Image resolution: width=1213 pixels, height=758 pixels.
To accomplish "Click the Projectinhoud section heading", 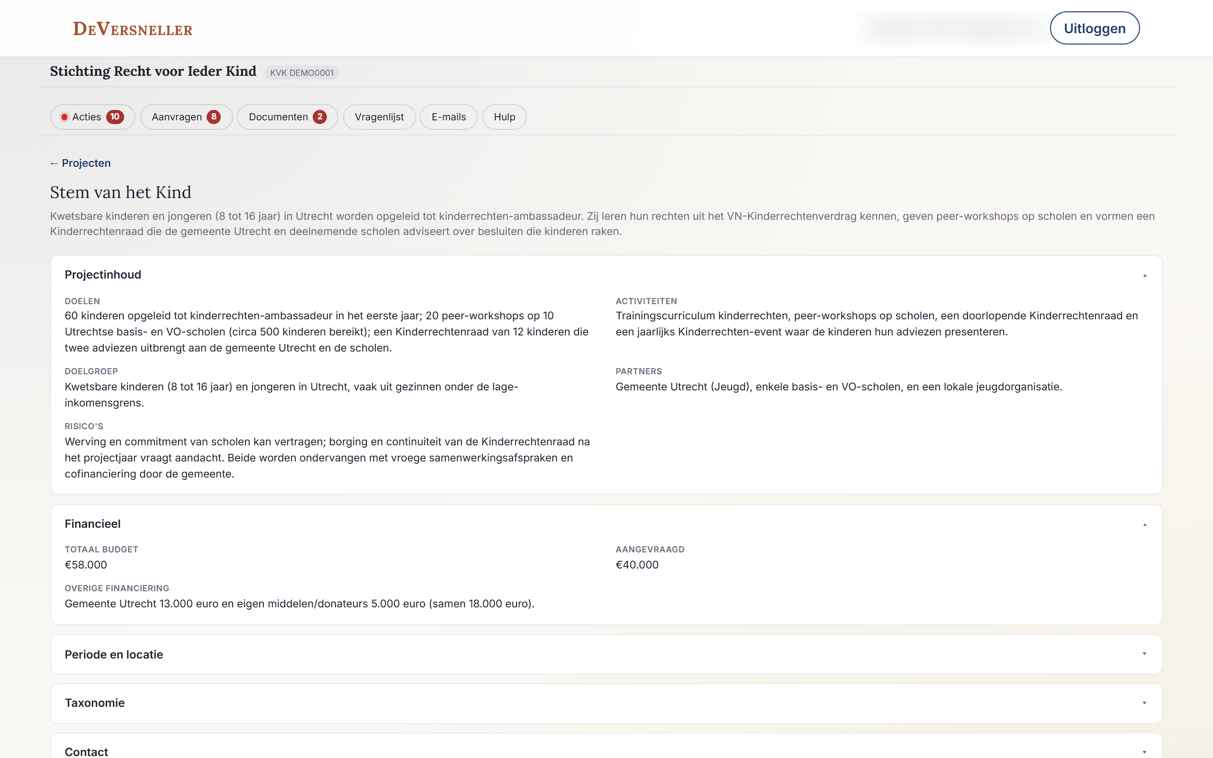I will 103,275.
